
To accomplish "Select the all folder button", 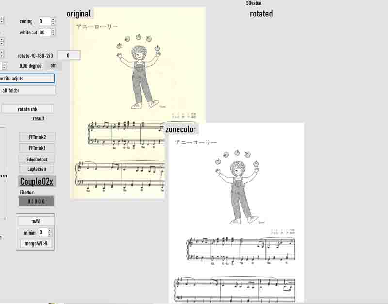I will (27, 91).
